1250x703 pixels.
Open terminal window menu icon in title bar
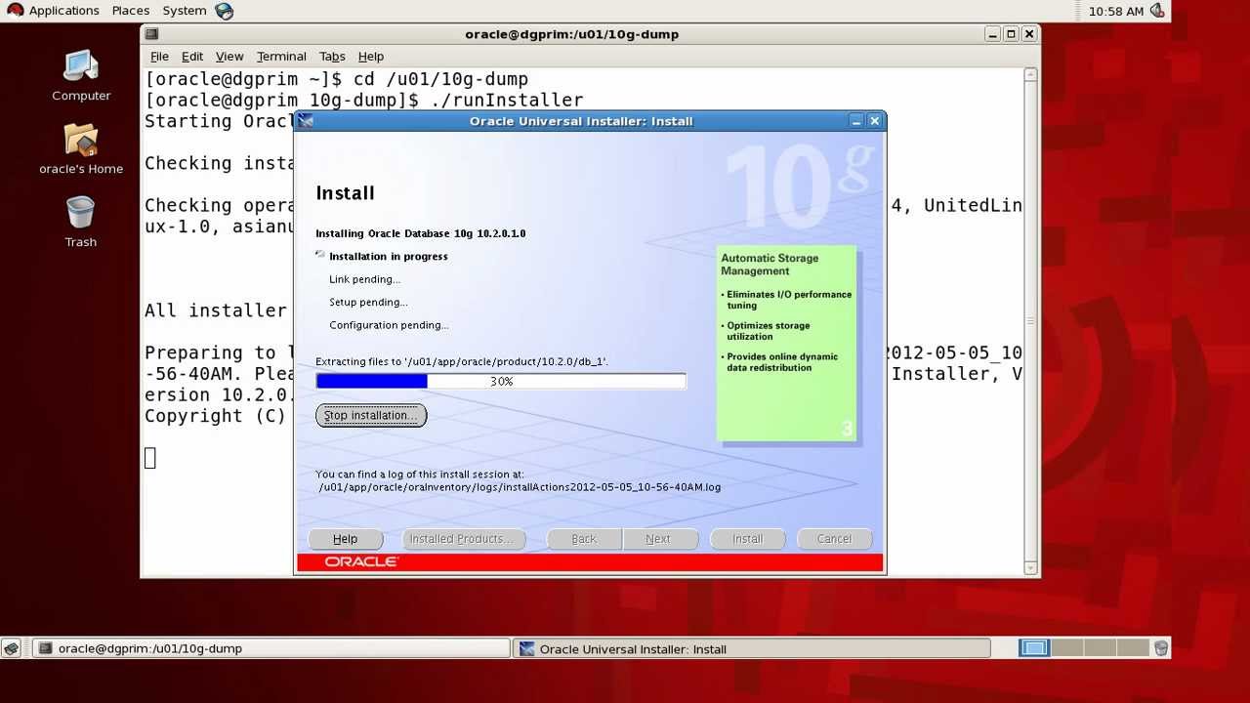click(151, 34)
